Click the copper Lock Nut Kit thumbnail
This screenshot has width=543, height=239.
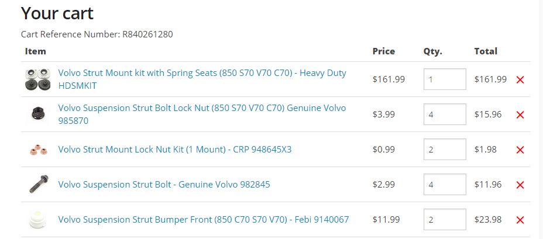point(35,150)
